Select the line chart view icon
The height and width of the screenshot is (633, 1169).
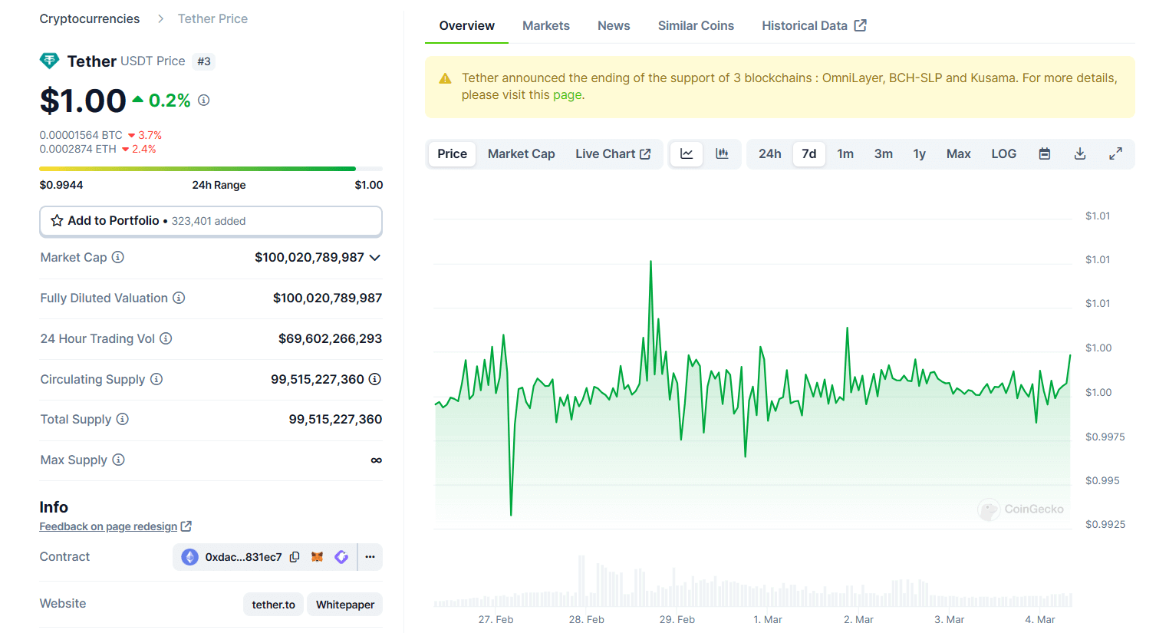686,153
